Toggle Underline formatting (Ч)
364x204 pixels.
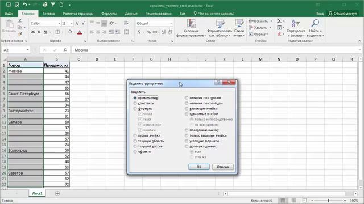coord(45,32)
